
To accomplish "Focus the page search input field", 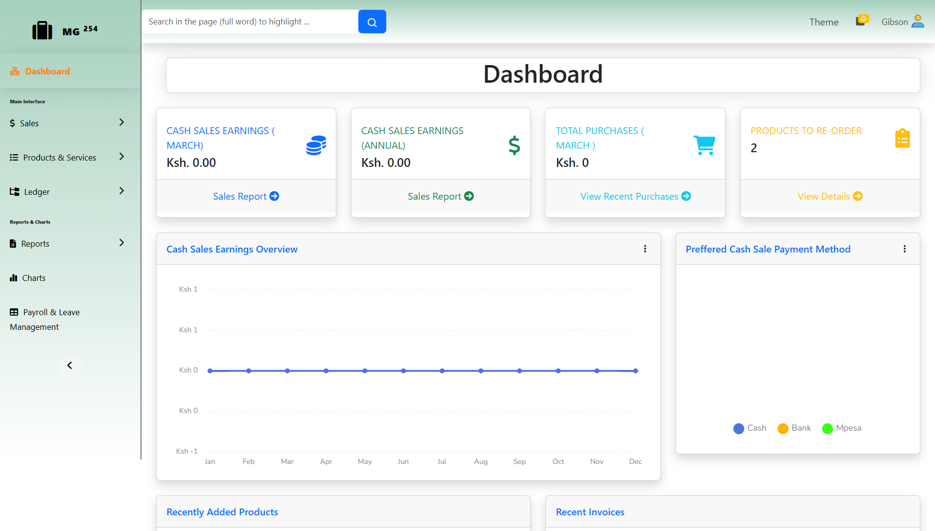I will tap(250, 22).
